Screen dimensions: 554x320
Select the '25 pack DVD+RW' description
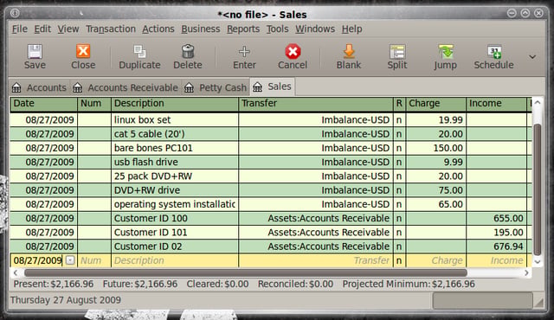point(175,176)
